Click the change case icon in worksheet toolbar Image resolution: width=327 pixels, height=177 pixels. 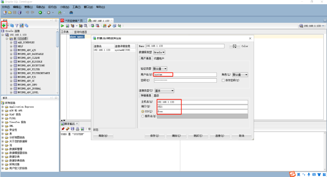(119, 26)
